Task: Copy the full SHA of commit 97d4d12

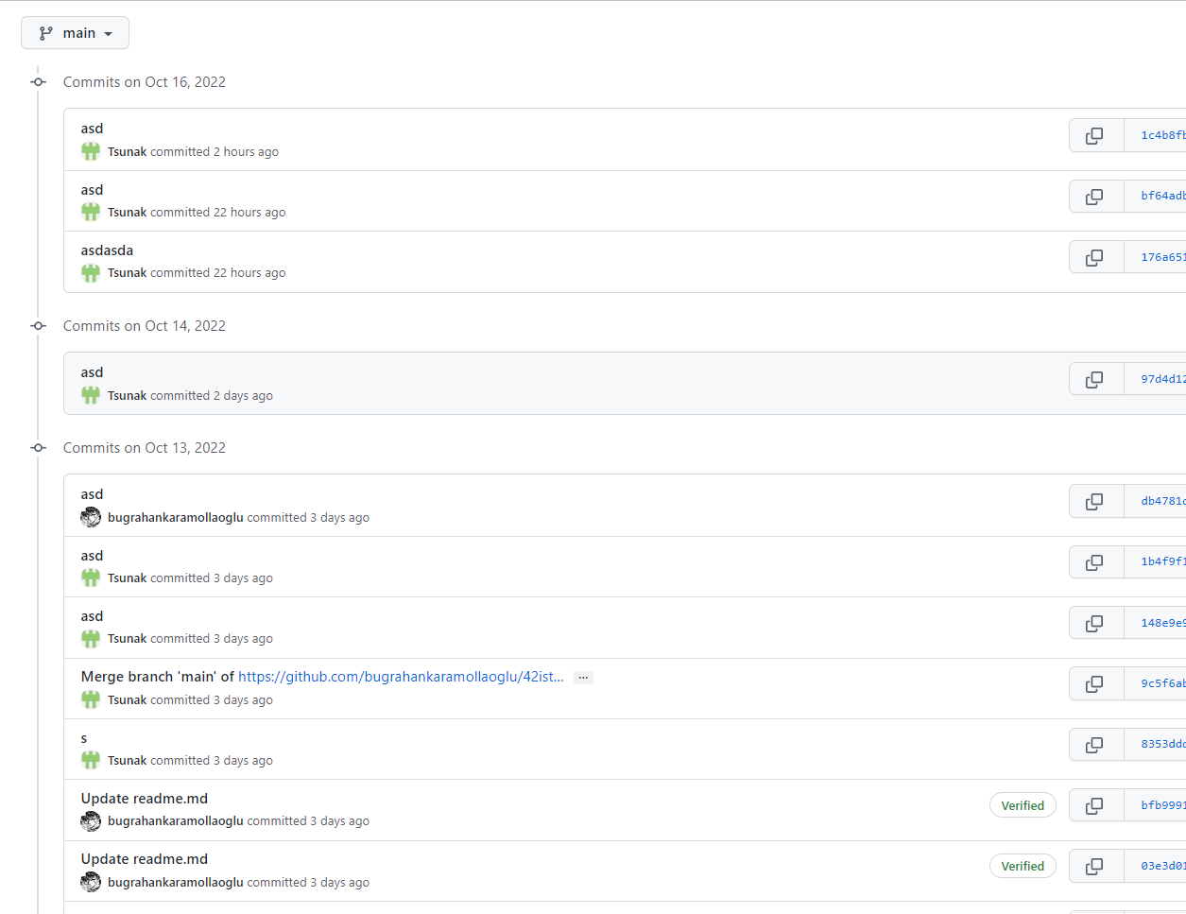Action: (x=1095, y=378)
